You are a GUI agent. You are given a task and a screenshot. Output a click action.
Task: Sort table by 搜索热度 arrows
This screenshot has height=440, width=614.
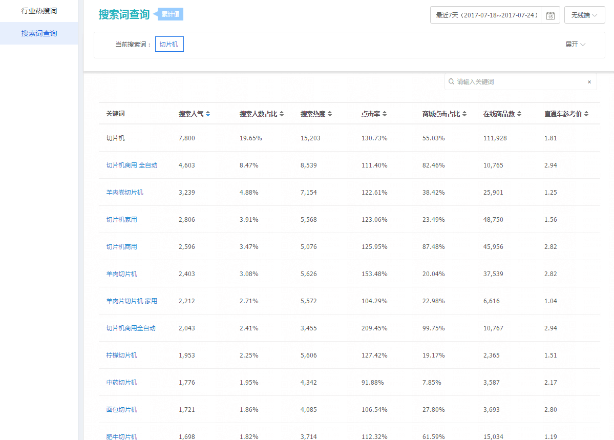coord(330,114)
